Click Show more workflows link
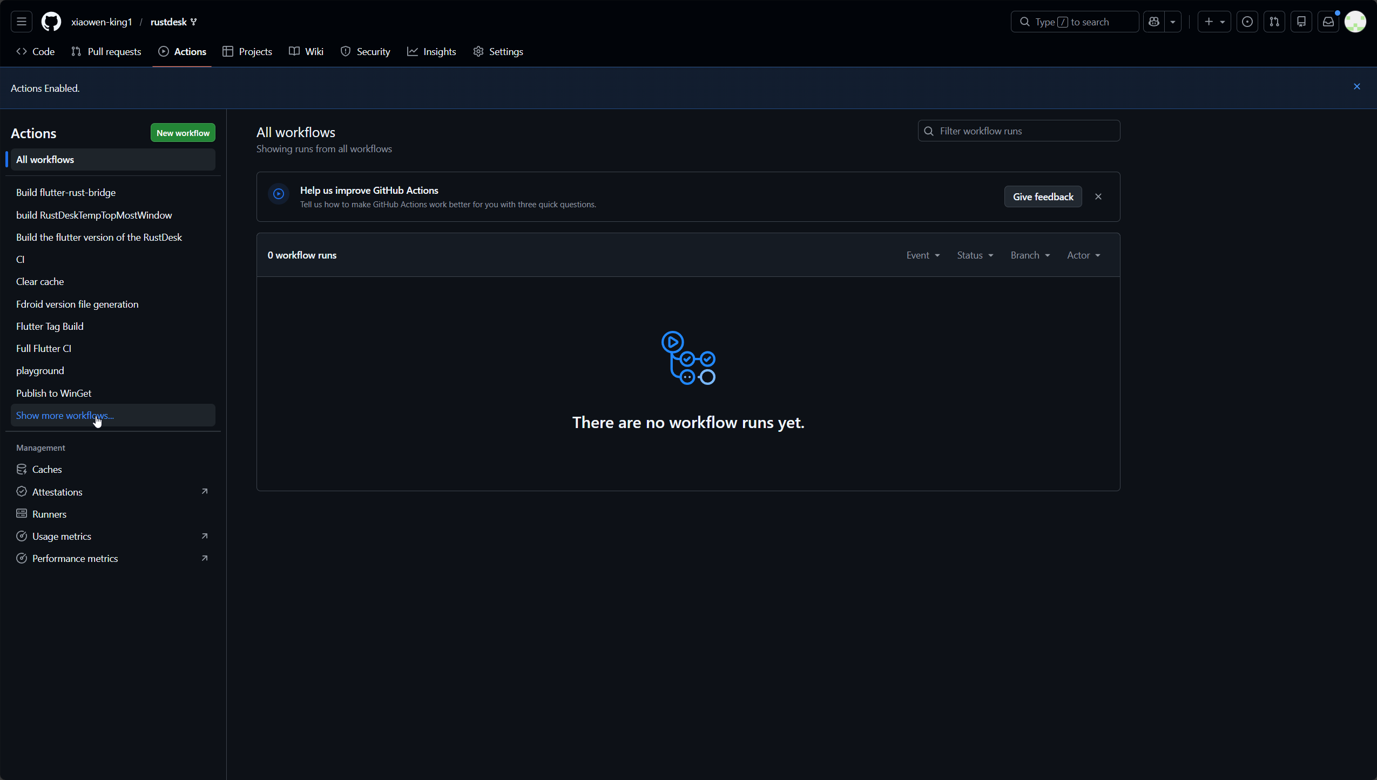 click(65, 415)
